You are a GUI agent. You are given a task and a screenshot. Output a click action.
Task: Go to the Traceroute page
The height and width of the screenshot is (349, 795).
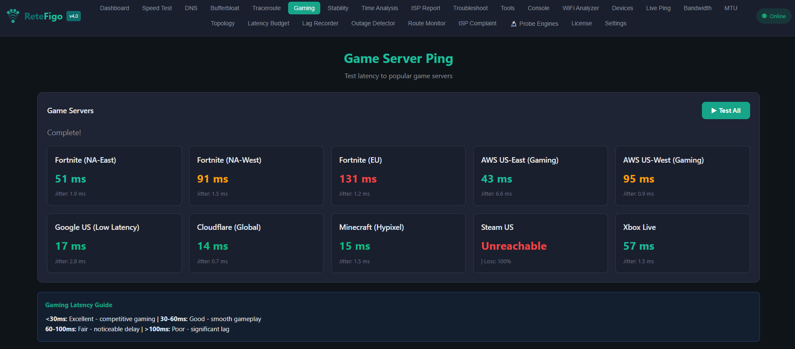266,8
